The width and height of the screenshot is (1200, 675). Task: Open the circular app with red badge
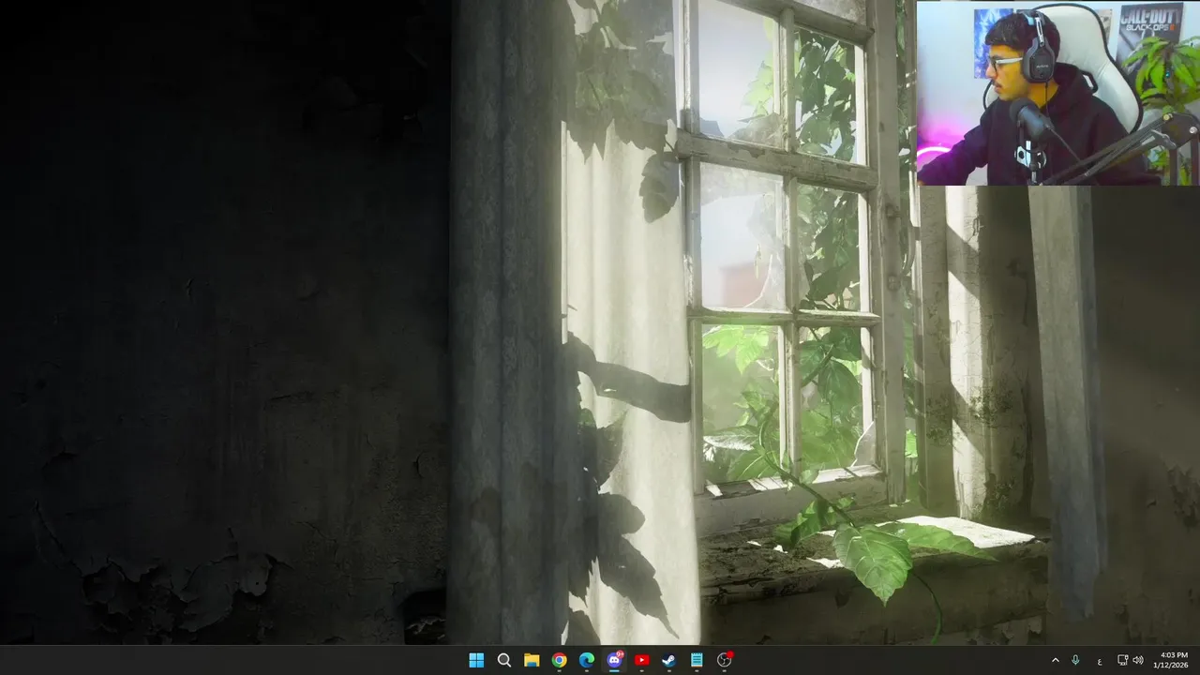(724, 660)
